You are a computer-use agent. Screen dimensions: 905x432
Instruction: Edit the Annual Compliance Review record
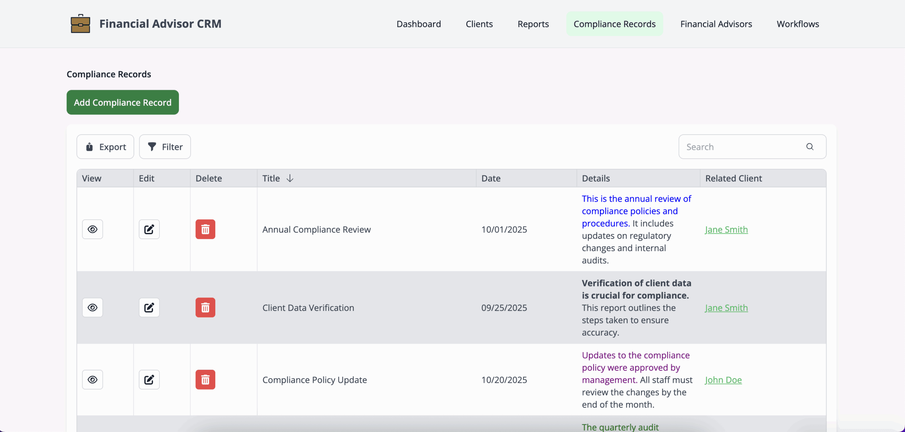[149, 229]
